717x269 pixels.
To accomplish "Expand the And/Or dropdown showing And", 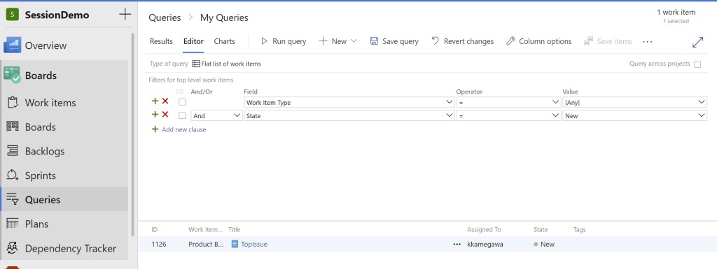I will (x=216, y=115).
